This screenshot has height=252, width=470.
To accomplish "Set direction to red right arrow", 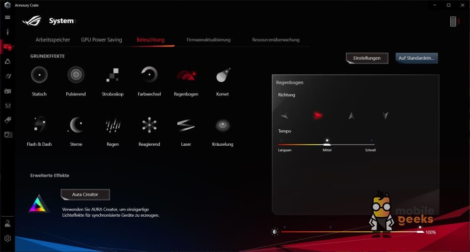I will (318, 115).
